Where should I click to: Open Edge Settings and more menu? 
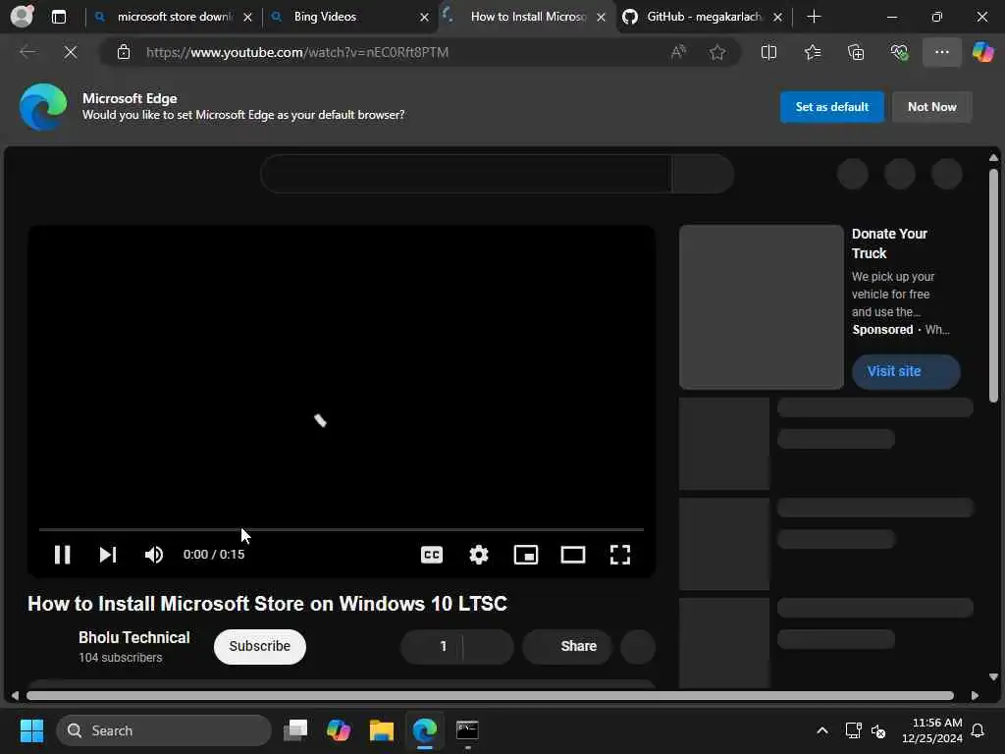[x=941, y=52]
